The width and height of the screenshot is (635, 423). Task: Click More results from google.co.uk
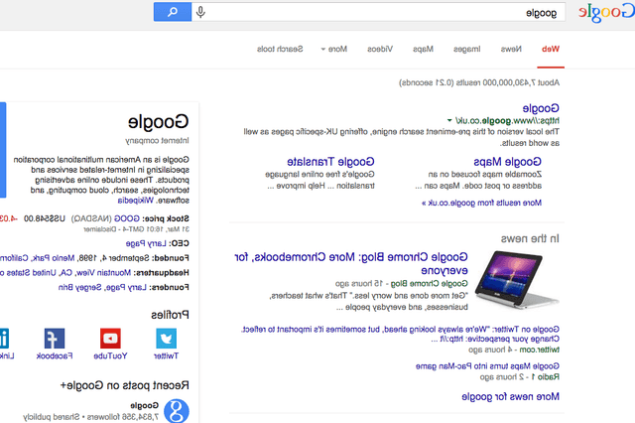[x=481, y=203]
